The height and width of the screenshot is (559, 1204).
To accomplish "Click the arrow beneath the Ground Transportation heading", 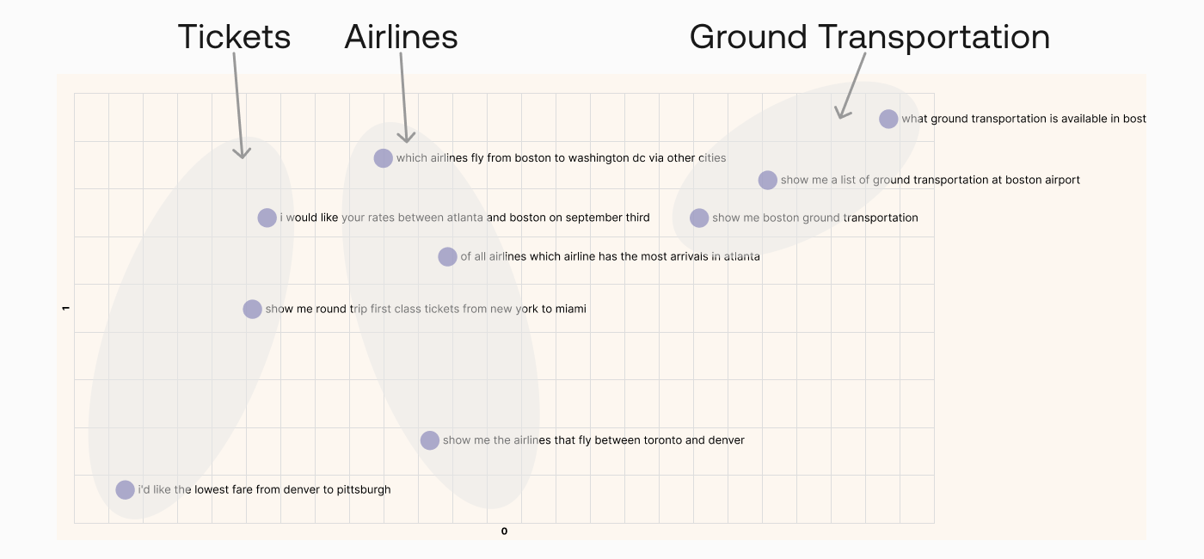I will coord(852,85).
